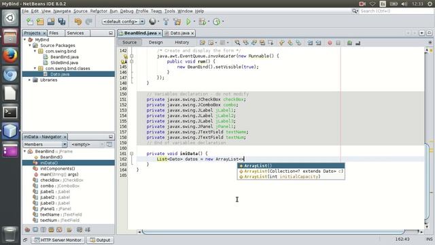Click the Open Project toolbar icon
The height and width of the screenshot is (245, 435).
[51, 22]
